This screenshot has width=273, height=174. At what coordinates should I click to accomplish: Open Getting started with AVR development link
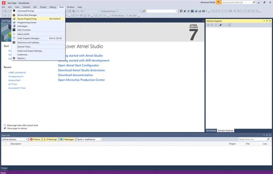pyautogui.click(x=84, y=60)
